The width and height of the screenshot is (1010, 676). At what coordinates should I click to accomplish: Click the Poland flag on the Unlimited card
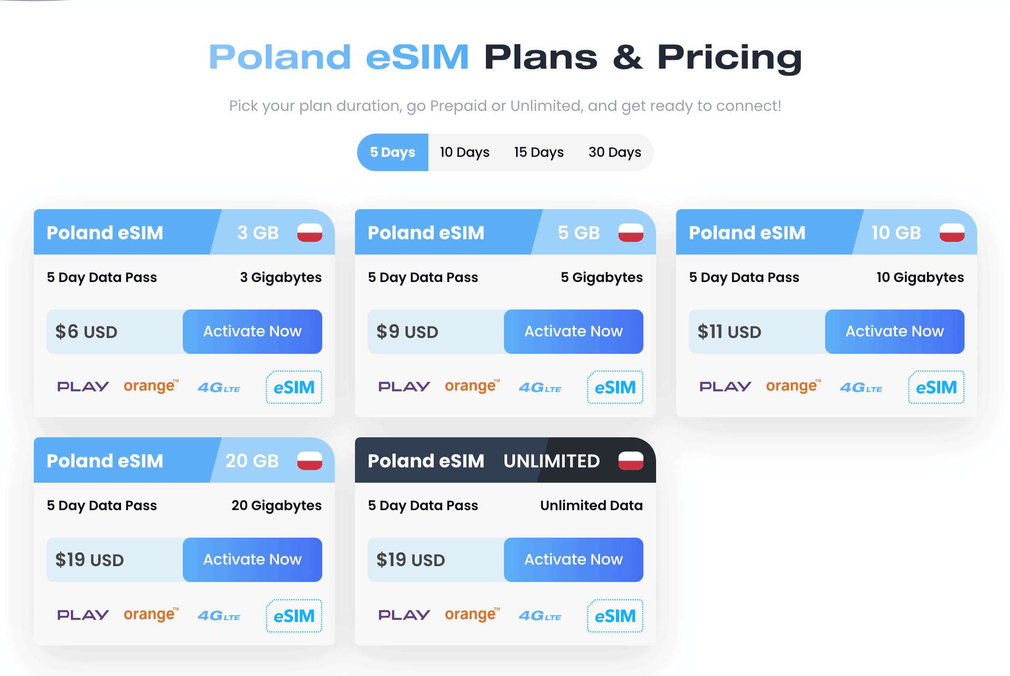[x=630, y=460]
